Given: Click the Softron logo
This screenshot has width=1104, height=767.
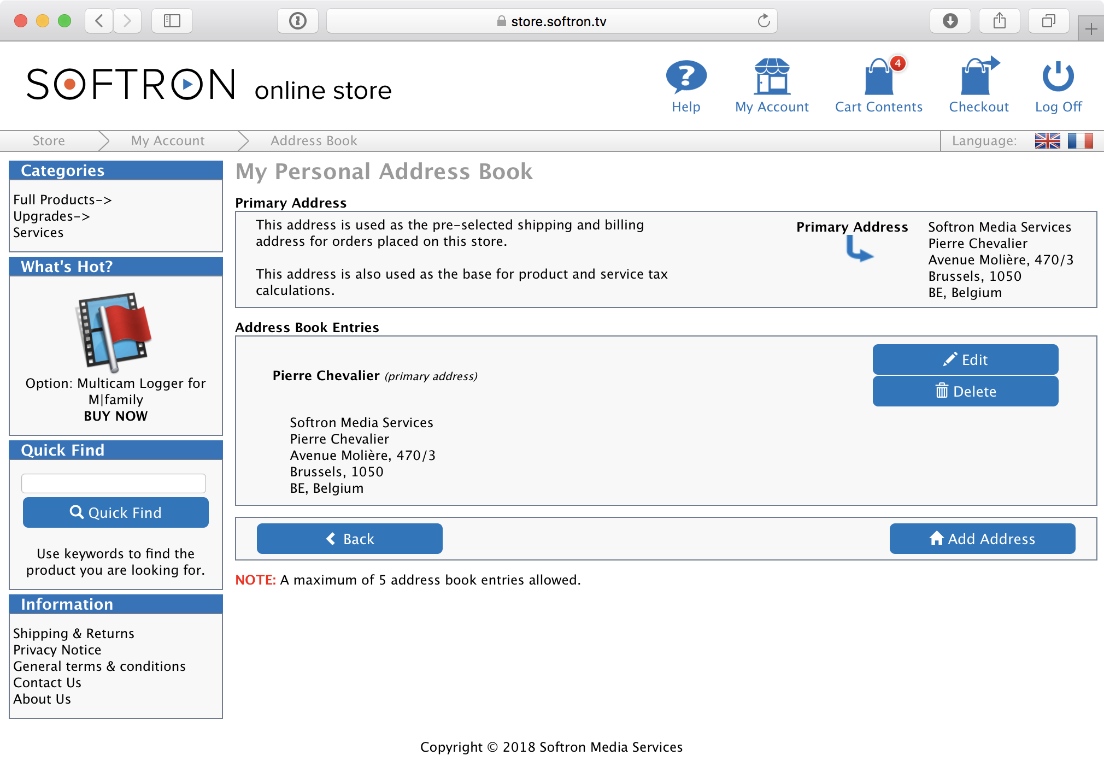Looking at the screenshot, I should 131,84.
